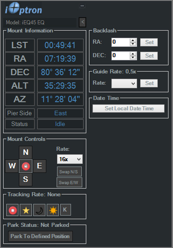Toggle Swap N/S direction
This screenshot has height=248, width=173.
(x=70, y=171)
